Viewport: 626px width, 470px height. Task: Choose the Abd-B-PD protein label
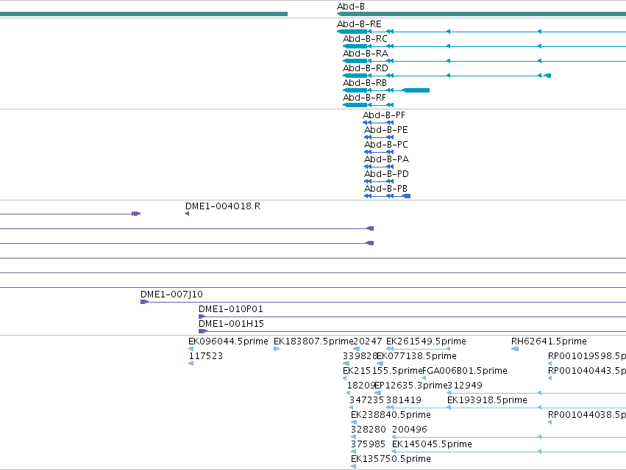386,174
